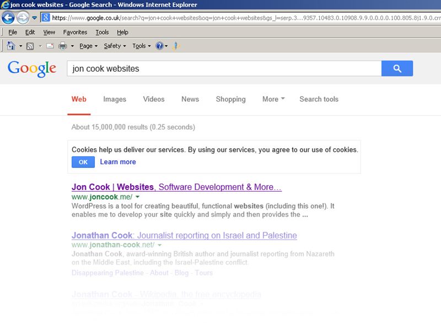Open the Help menu
The width and height of the screenshot is (441, 331).
tap(122, 32)
